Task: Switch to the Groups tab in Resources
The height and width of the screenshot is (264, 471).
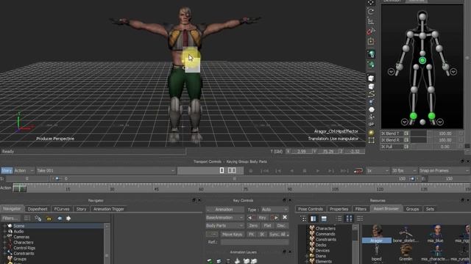Action: [412, 209]
